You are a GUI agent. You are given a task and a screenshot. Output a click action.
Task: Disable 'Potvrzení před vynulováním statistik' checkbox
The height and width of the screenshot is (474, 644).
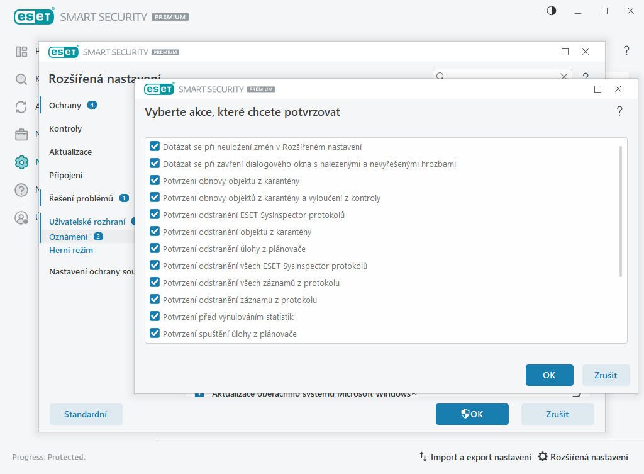[155, 317]
